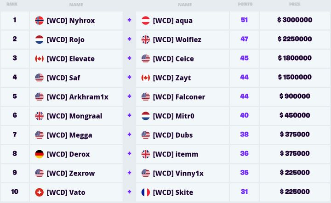This screenshot has height=203, width=331.
Task: Click the PRIZE column header
Action: pos(295,5)
